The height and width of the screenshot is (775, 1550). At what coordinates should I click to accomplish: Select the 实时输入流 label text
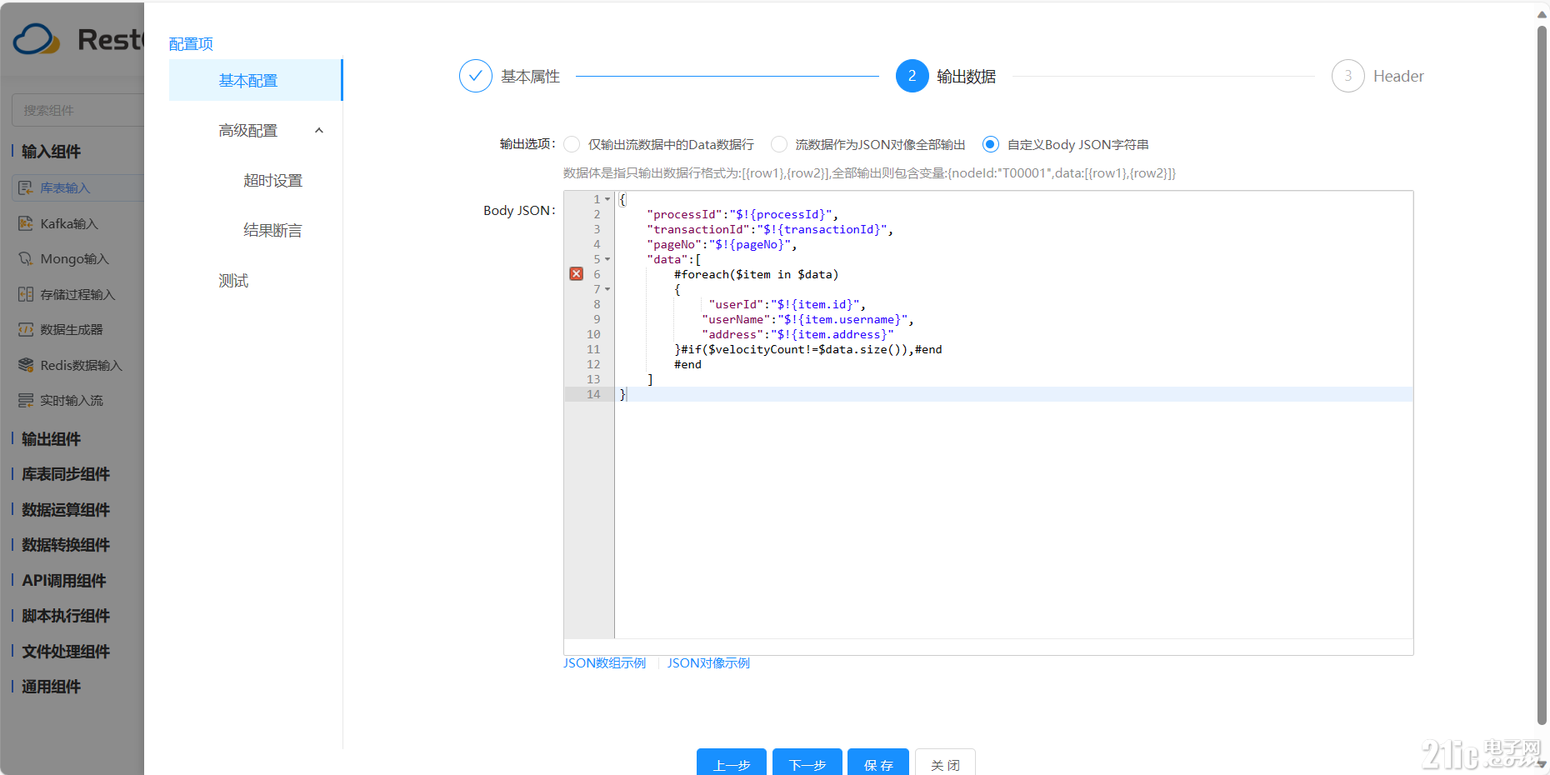[x=72, y=400]
